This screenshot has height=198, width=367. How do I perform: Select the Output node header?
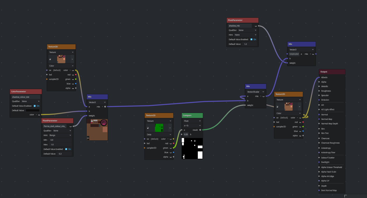pos(332,72)
